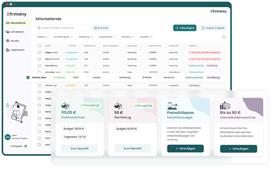Click the 'Freiwählbares' card title
The height and width of the screenshot is (171, 277).
(180, 113)
